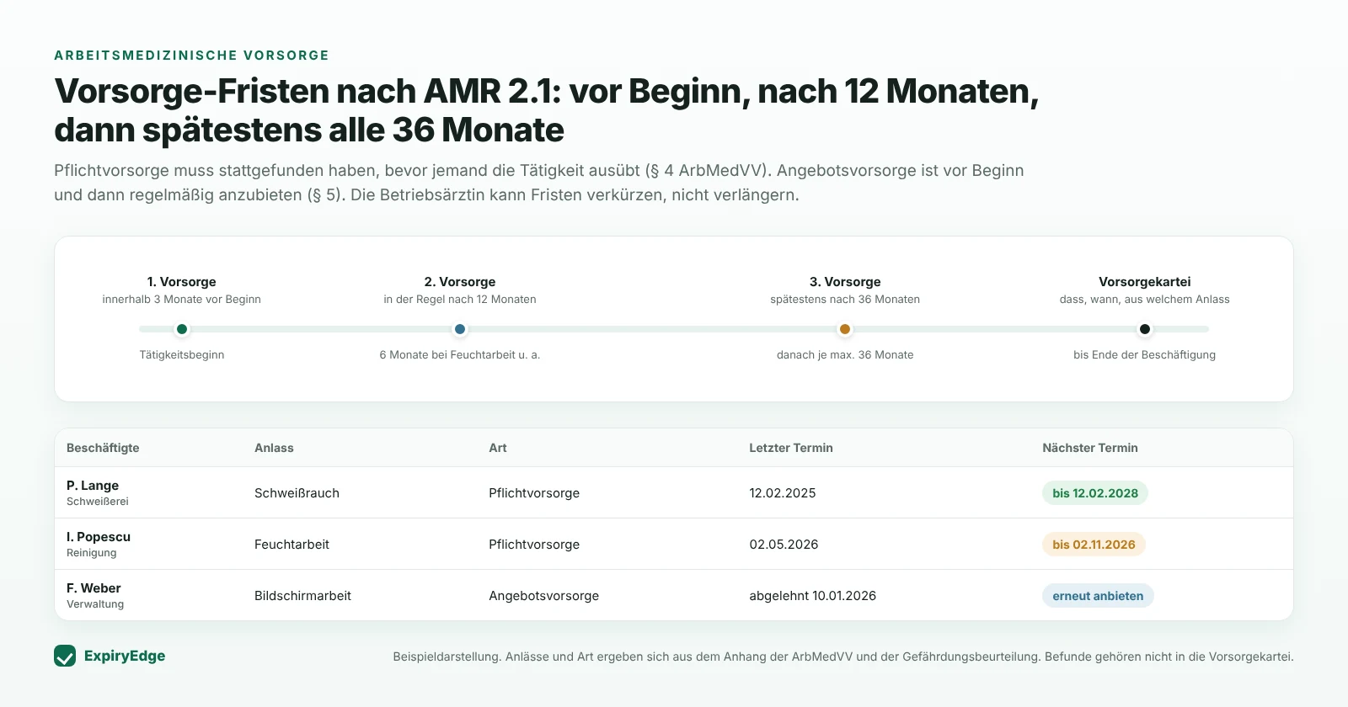Click the '1. Vorsorge' step title

(x=182, y=282)
